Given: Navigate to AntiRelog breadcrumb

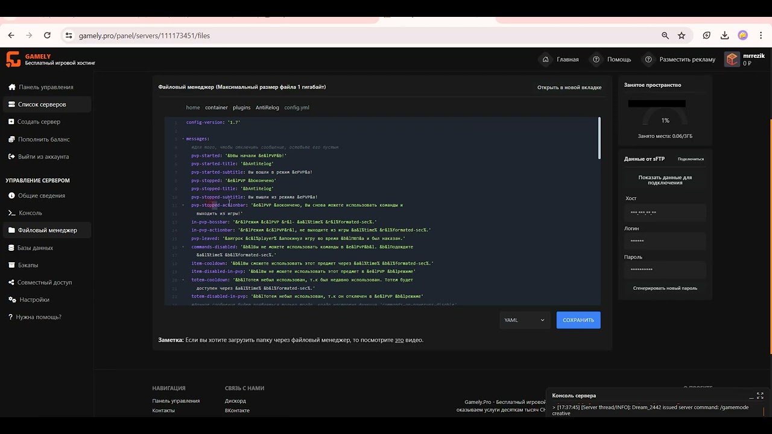Looking at the screenshot, I should (267, 107).
